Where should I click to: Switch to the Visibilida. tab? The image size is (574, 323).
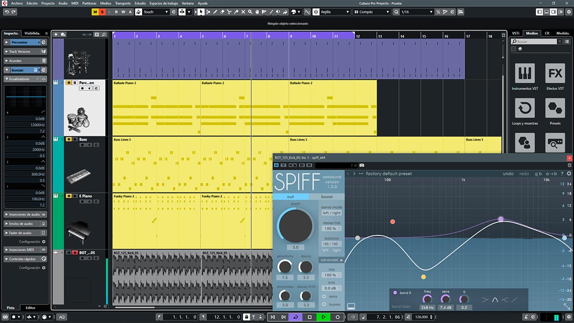pyautogui.click(x=32, y=33)
